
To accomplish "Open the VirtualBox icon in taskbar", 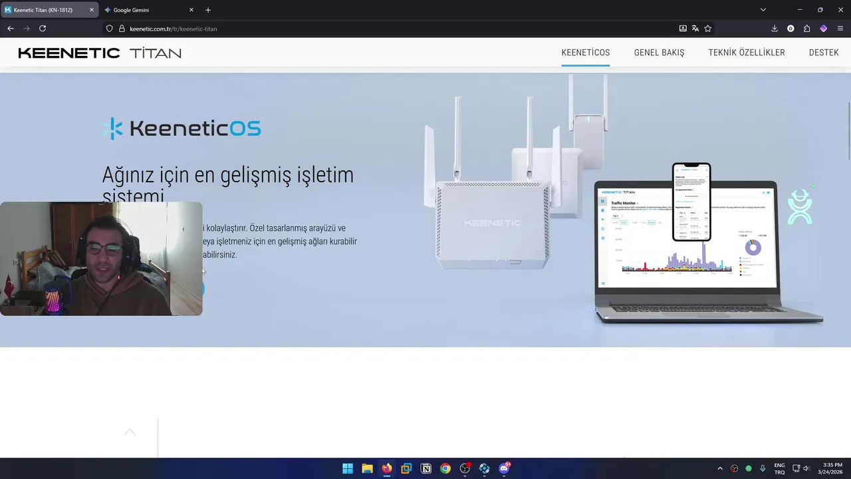I will 406,468.
